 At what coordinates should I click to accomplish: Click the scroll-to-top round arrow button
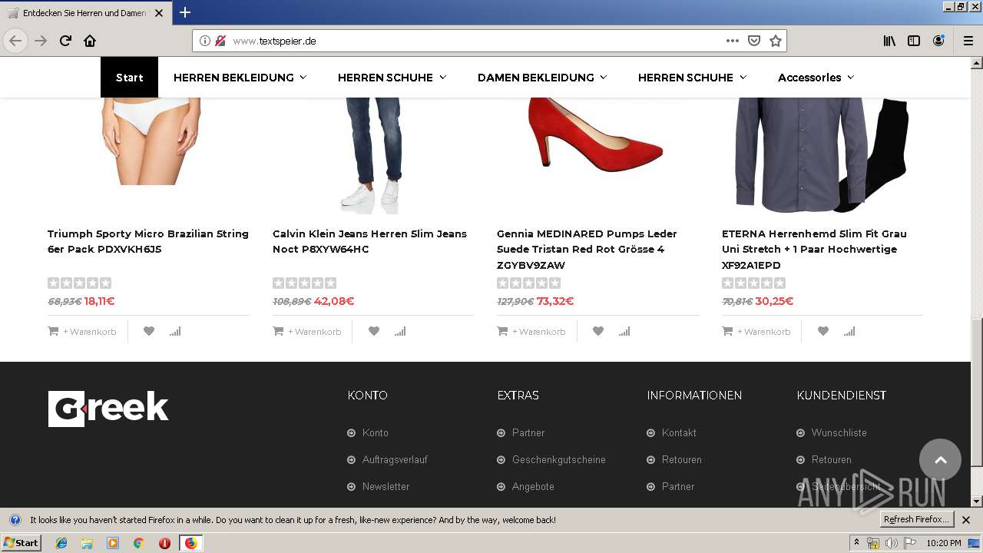[x=940, y=459]
